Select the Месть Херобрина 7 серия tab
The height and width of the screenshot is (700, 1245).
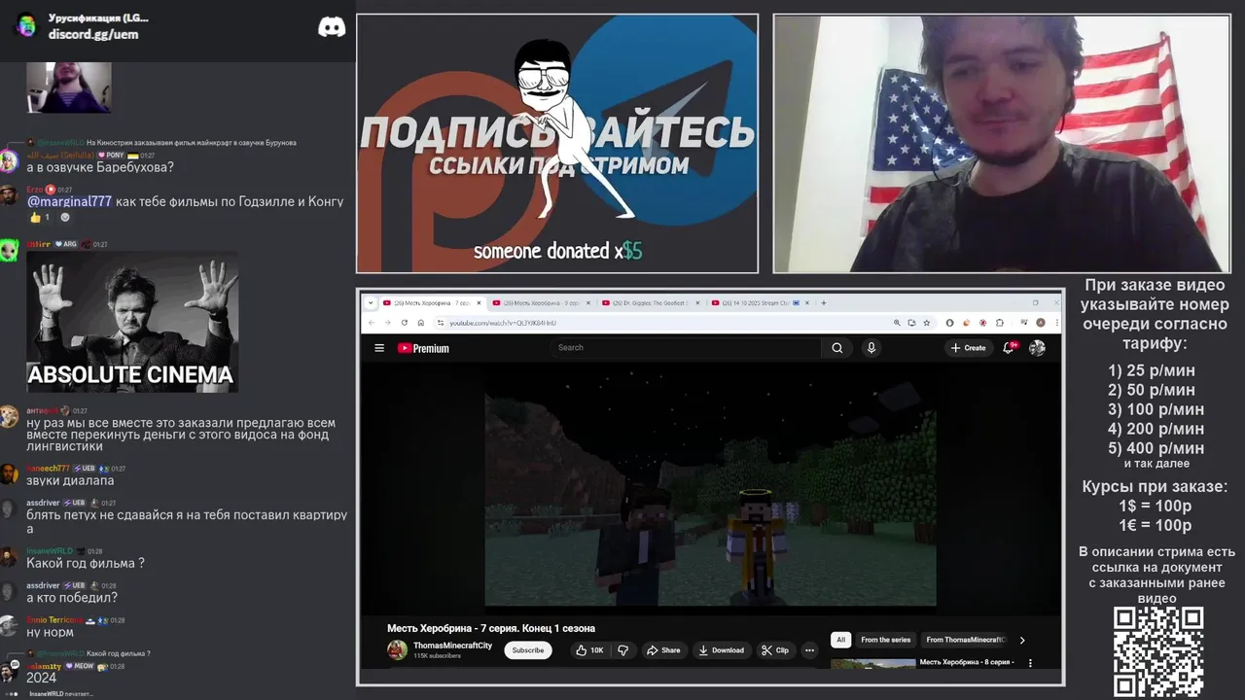(x=433, y=302)
